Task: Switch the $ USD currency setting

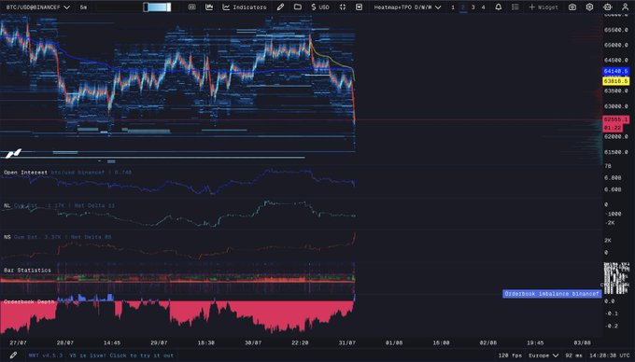Action: (320, 7)
